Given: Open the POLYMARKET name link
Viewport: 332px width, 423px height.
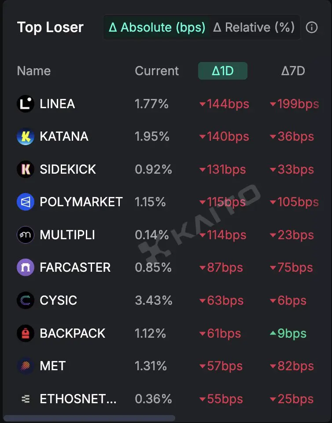Looking at the screenshot, I should [81, 202].
